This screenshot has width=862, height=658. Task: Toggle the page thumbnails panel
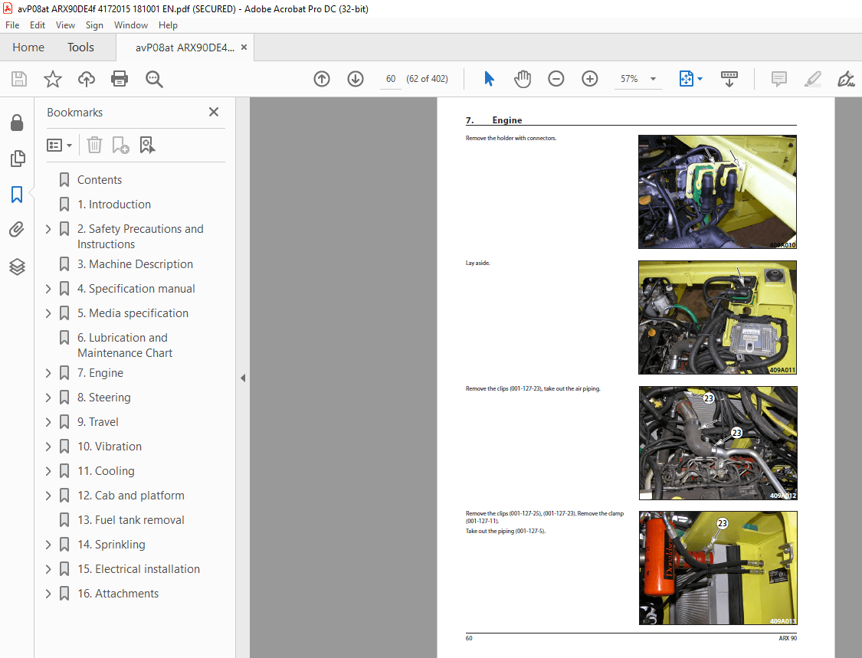[x=17, y=159]
